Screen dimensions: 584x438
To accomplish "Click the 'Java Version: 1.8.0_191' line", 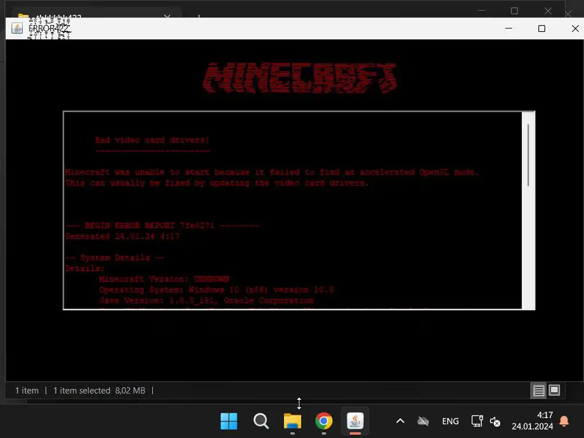I will click(x=206, y=301).
